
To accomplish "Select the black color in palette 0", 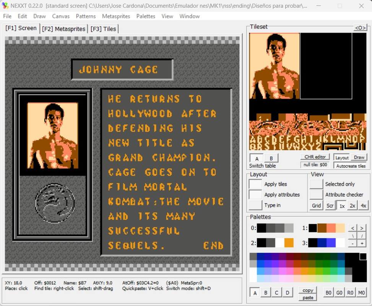I will click(x=261, y=228).
